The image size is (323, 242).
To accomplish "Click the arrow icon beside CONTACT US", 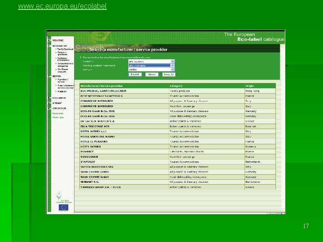I will 49,108.
